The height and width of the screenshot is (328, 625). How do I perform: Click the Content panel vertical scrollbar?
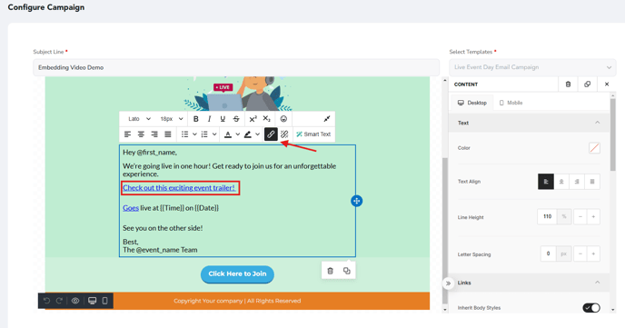click(x=612, y=134)
